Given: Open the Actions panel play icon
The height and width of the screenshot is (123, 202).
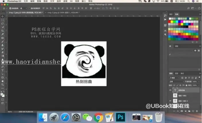Looking at the screenshot, I should pos(165,19).
